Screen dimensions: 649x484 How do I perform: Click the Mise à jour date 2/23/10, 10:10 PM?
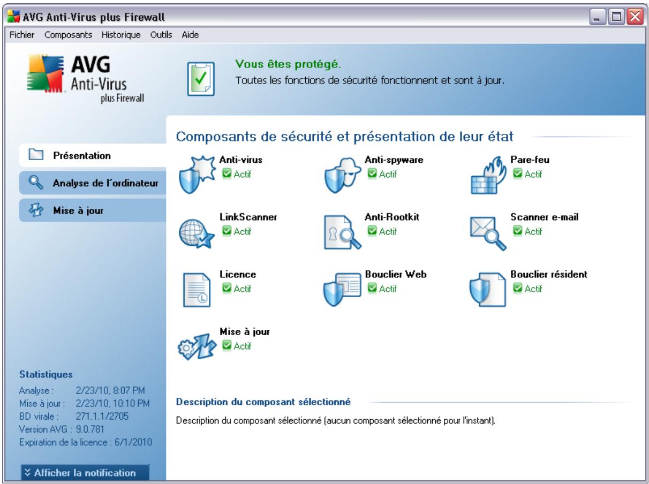pyautogui.click(x=113, y=403)
